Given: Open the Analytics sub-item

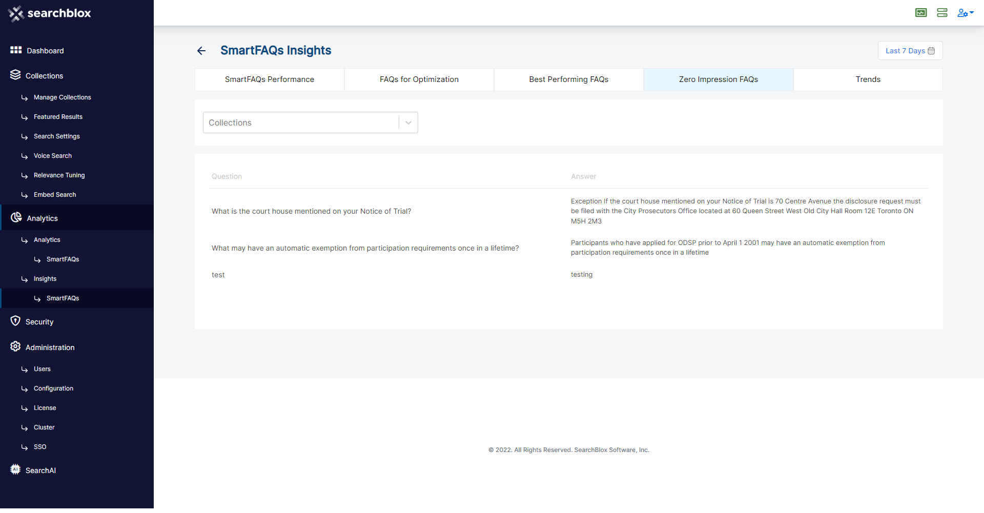Looking at the screenshot, I should (x=47, y=240).
